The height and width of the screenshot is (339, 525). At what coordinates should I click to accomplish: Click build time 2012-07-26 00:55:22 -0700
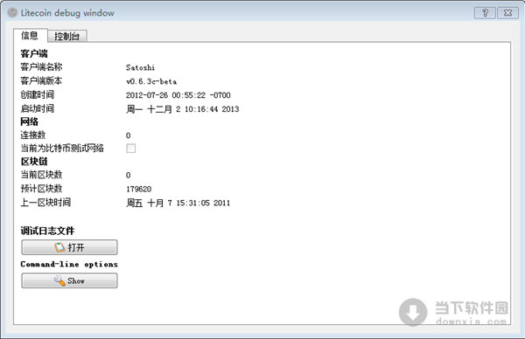tap(178, 95)
